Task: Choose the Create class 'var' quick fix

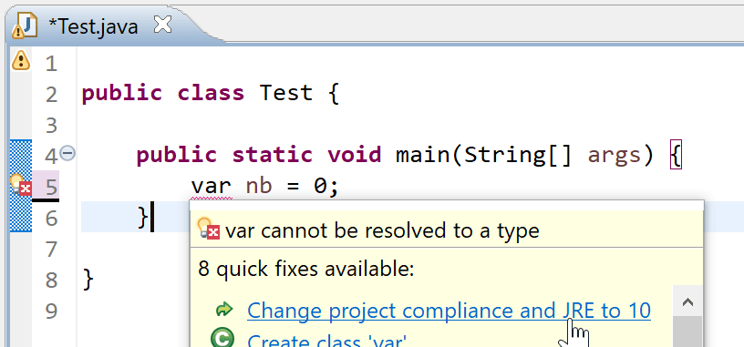Action: pos(327,341)
